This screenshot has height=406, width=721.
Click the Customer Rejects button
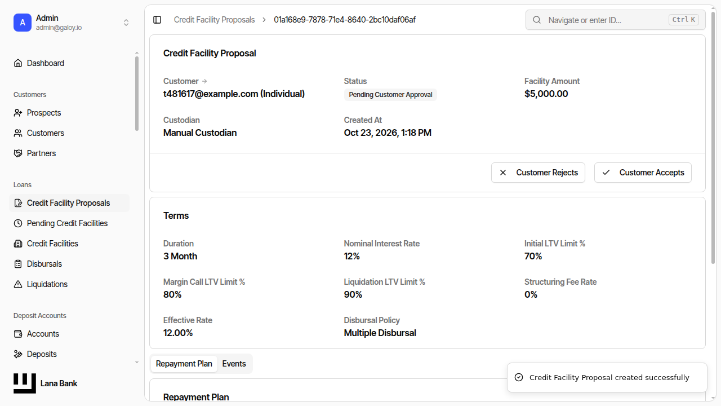pos(538,173)
